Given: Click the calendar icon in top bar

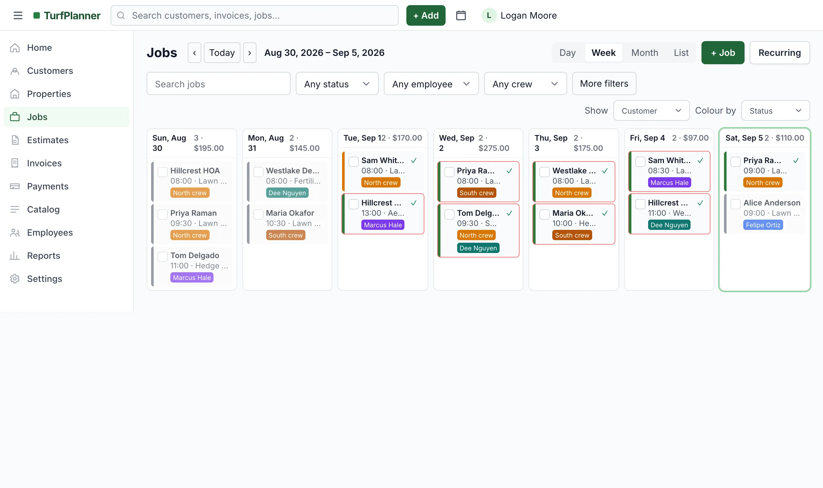Looking at the screenshot, I should (461, 15).
